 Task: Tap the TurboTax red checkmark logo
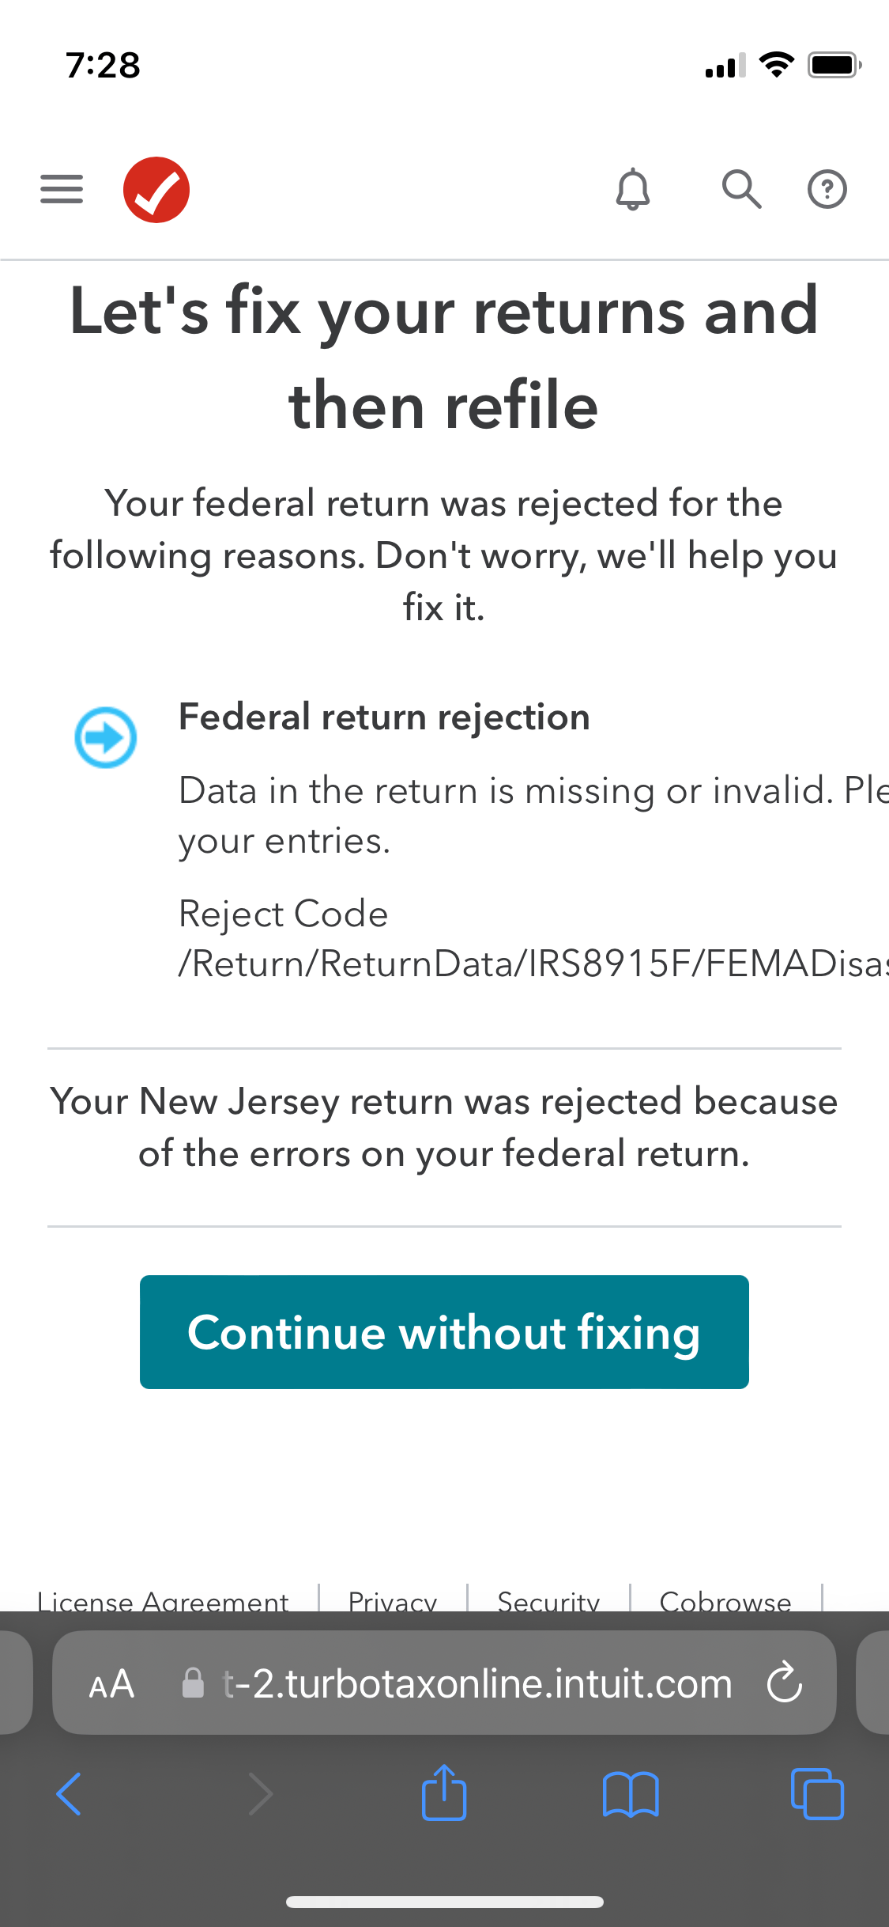(156, 190)
